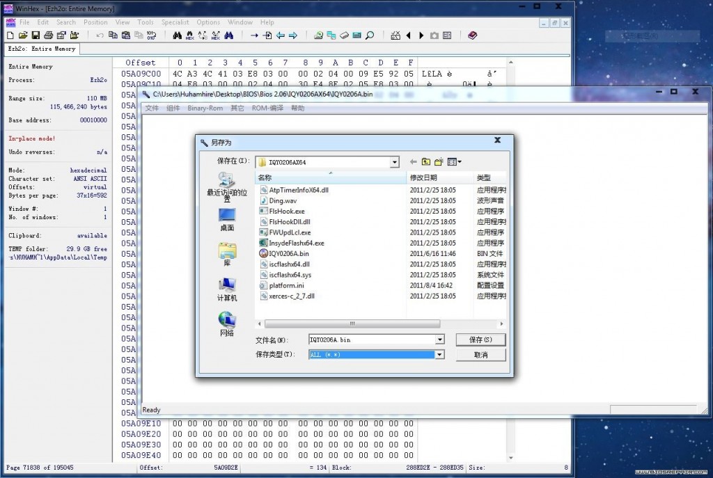Screen dimensions: 713x478
Task: Select InsydeFlashx64.exe file
Action: click(292, 243)
